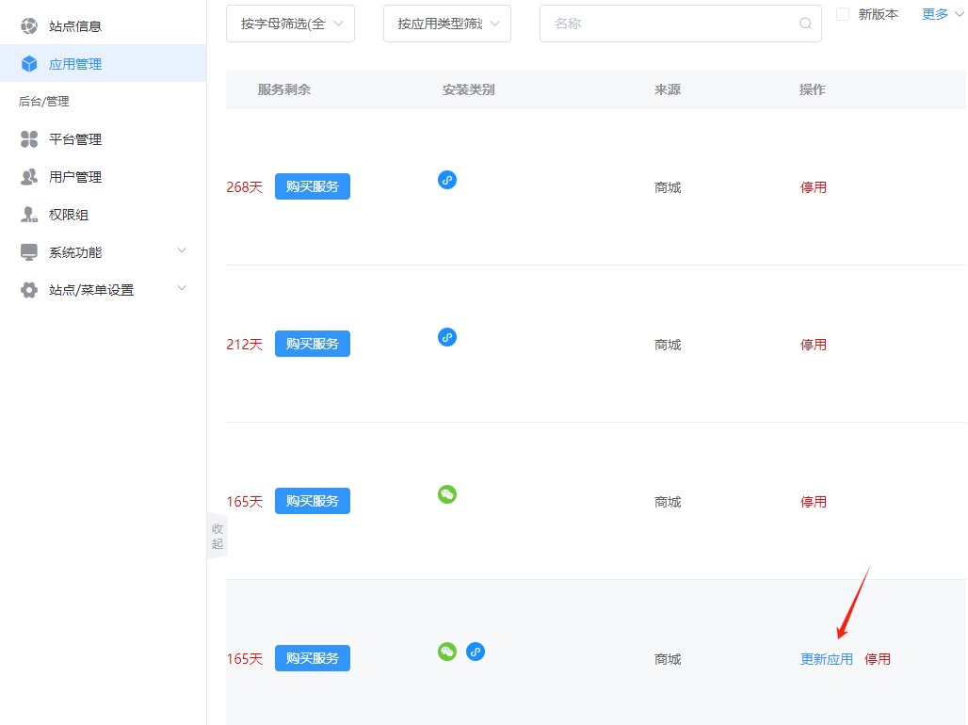Viewport: 968px width, 725px height.
Task: Click 购买服务 button in the 212天 row
Action: (313, 344)
